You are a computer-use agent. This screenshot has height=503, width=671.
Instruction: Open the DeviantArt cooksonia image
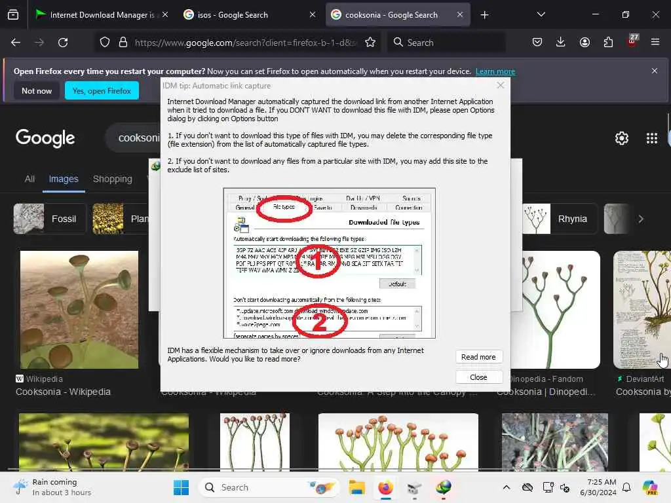pos(642,310)
